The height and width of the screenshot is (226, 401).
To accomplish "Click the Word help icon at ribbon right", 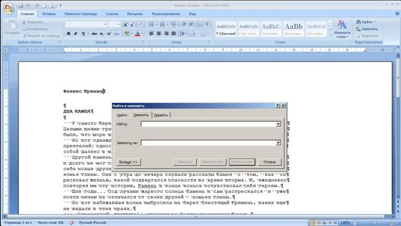I will pos(397,14).
